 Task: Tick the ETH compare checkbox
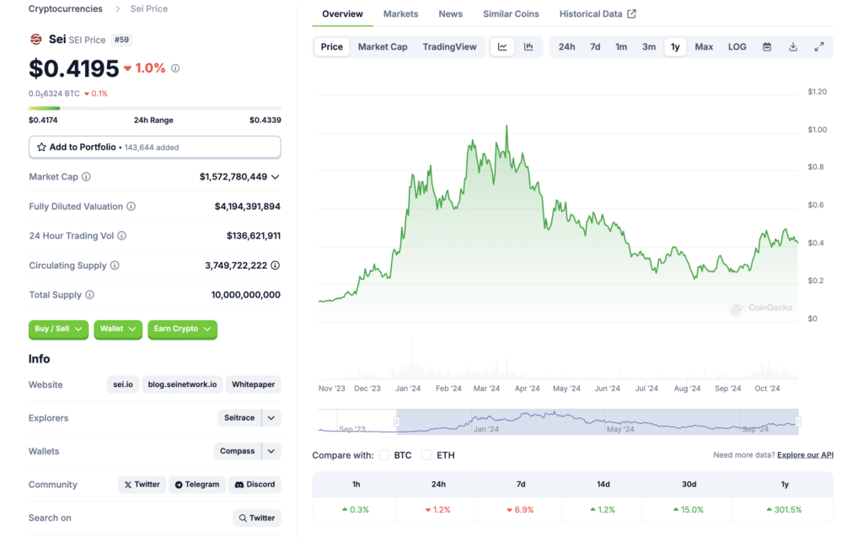[426, 455]
